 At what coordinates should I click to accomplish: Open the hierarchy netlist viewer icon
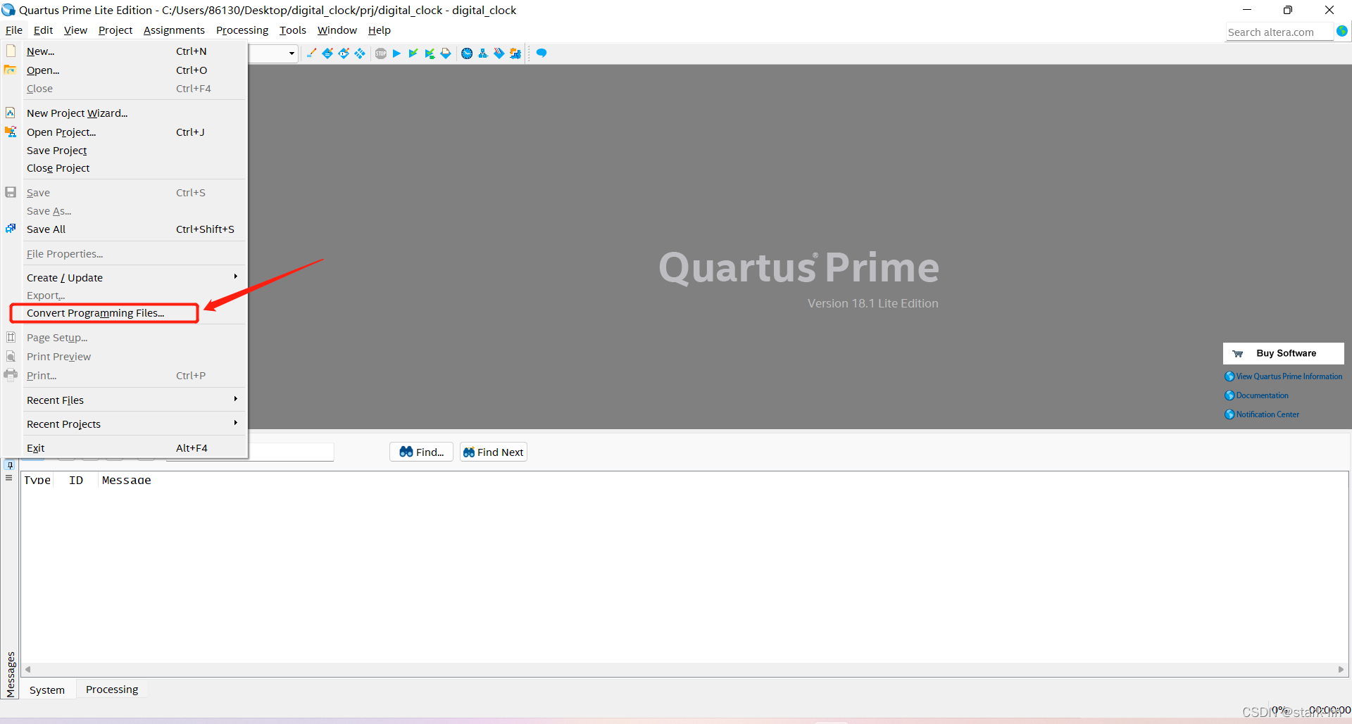(483, 53)
